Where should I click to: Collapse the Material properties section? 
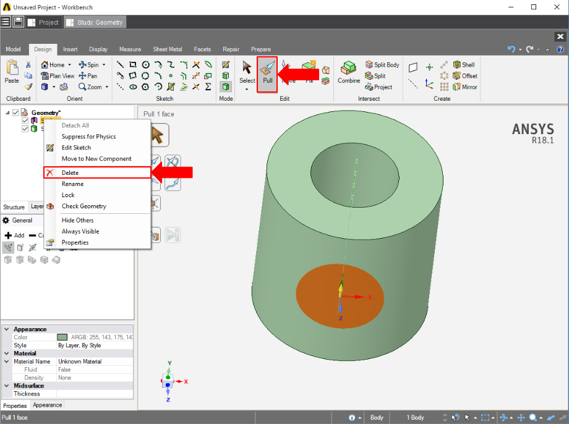[7, 353]
